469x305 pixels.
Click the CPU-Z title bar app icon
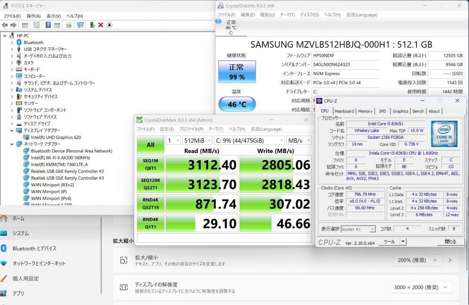(x=319, y=101)
